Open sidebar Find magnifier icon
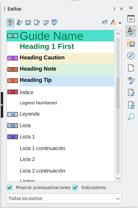 (x=131, y=117)
